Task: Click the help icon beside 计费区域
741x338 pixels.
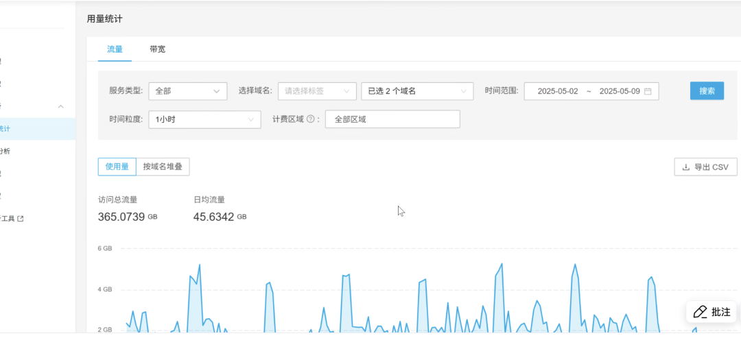Action: [x=310, y=119]
